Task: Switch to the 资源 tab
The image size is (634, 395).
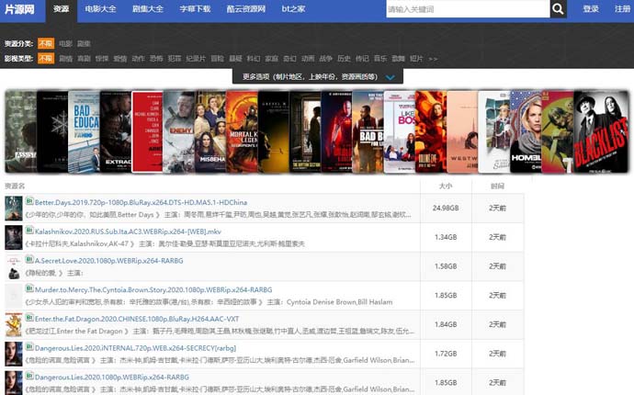Action: tap(61, 9)
